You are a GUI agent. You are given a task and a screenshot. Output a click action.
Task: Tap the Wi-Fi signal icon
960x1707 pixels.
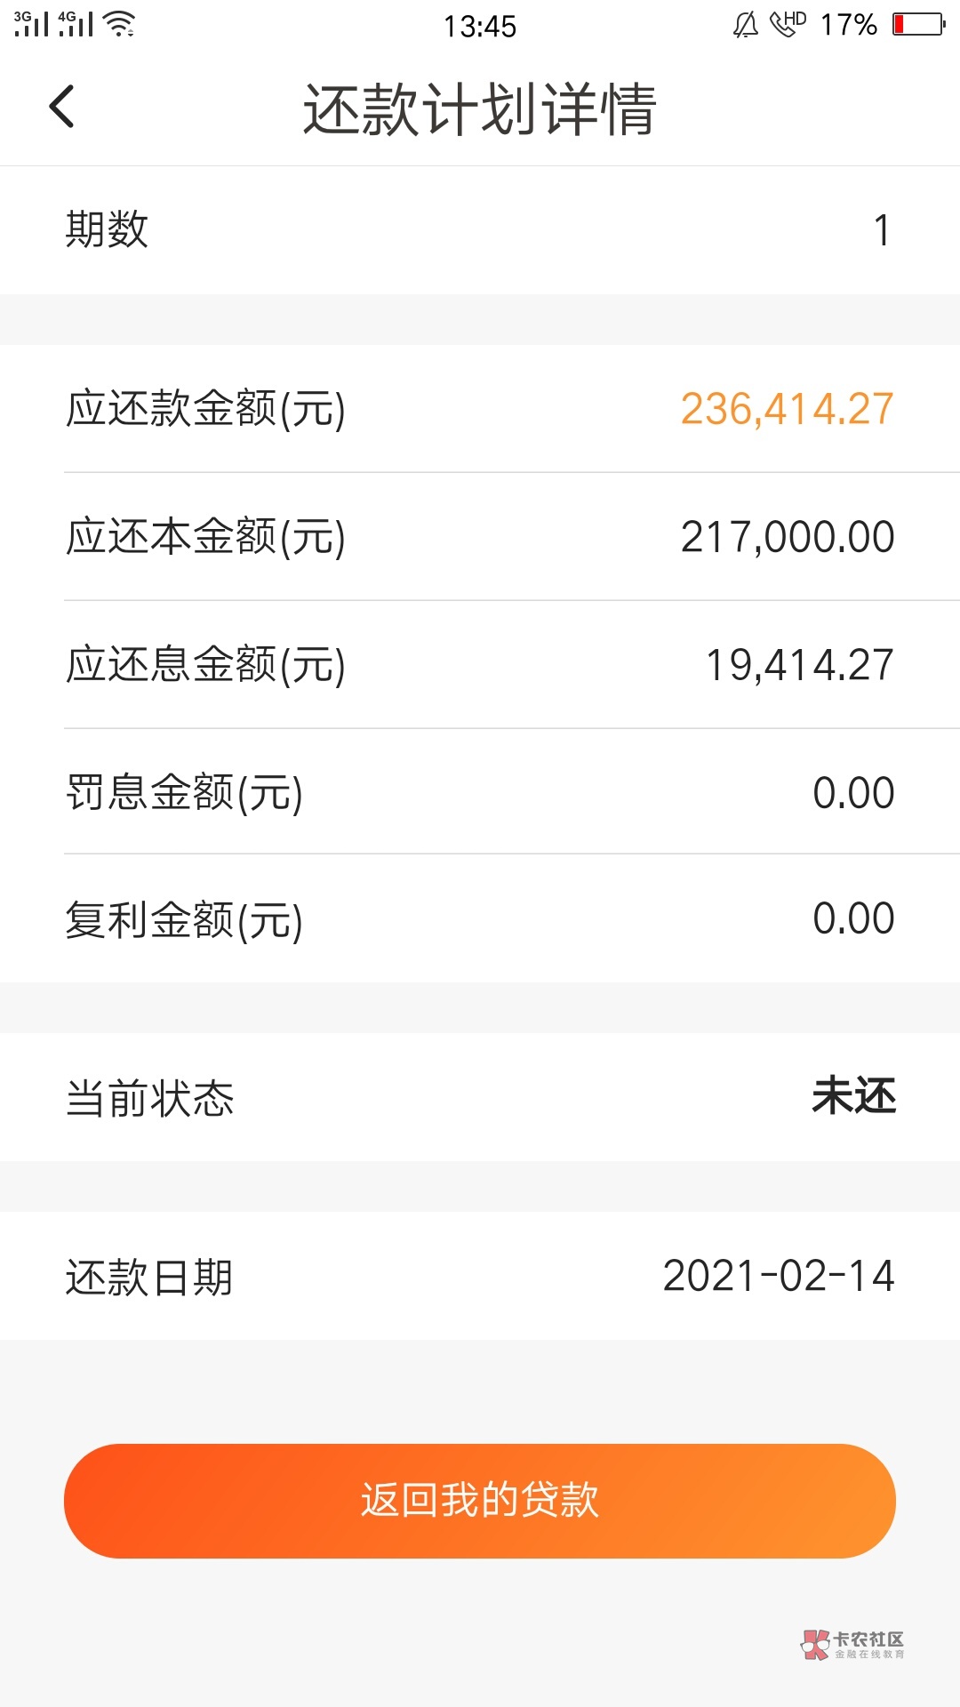[x=119, y=24]
